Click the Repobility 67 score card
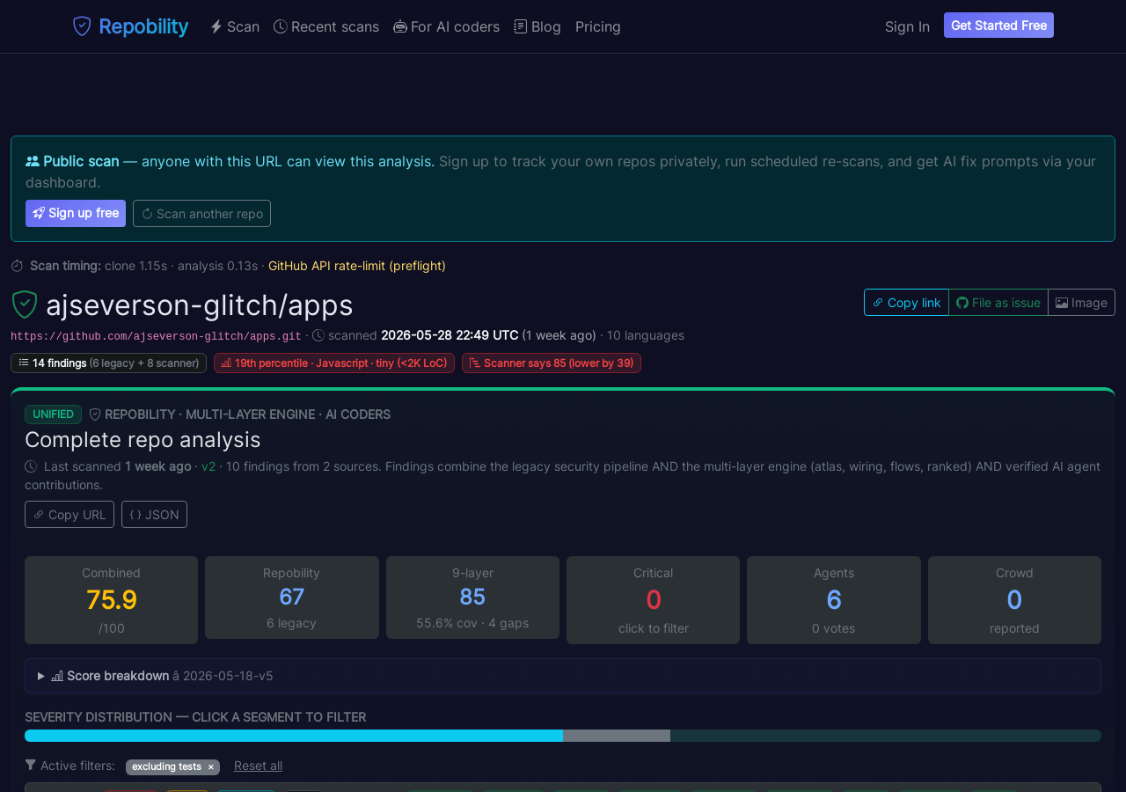Viewport: 1126px width, 792px height. click(292, 598)
